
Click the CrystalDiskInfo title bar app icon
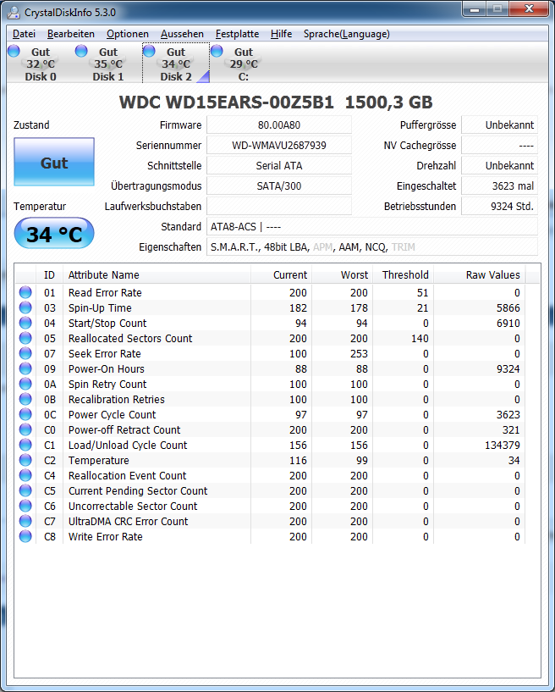point(14,13)
